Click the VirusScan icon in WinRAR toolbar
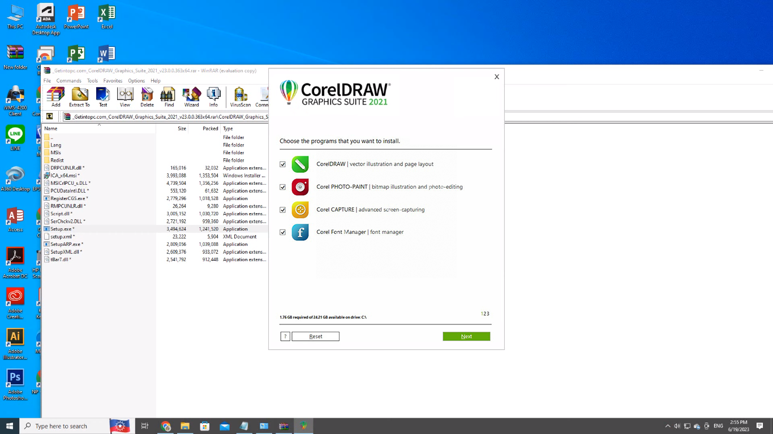The image size is (773, 434). pos(241,97)
